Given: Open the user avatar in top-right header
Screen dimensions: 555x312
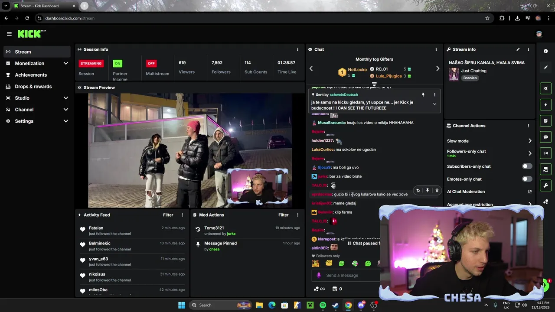Looking at the screenshot, I should pyautogui.click(x=539, y=34).
